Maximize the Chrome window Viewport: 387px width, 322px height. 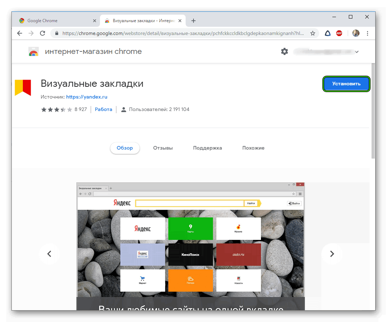(351, 17)
